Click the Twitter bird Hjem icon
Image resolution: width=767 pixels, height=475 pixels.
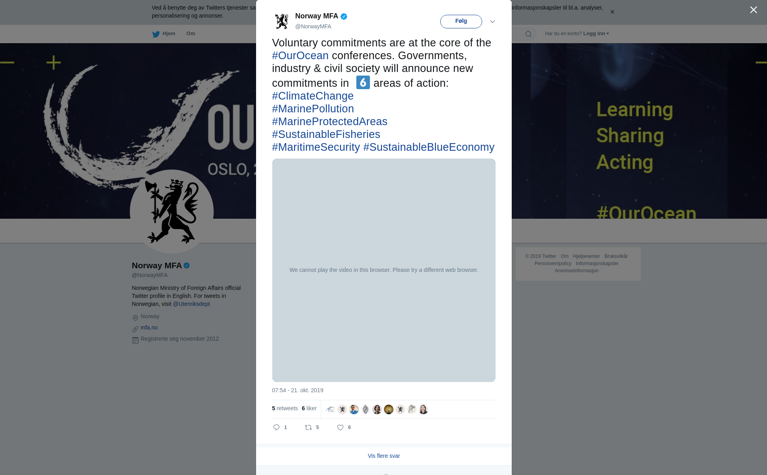pos(156,34)
